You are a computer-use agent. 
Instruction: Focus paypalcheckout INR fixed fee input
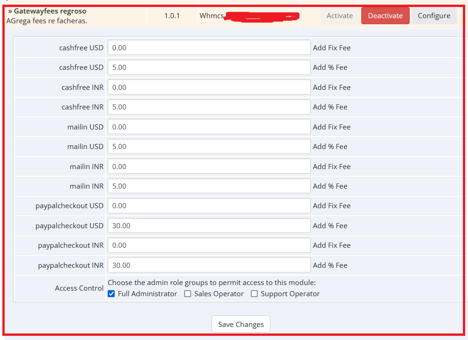pyautogui.click(x=209, y=245)
